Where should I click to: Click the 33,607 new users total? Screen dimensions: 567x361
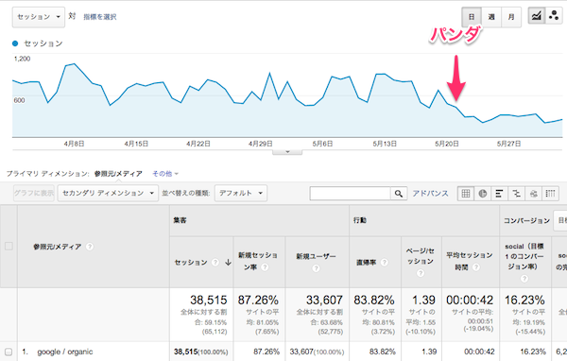click(x=324, y=300)
